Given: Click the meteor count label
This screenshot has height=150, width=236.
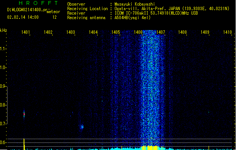Looking at the screenshot, I should (x=53, y=12).
